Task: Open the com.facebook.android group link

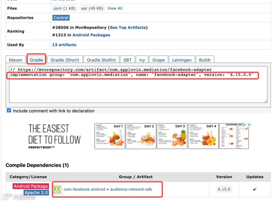Action: point(84,189)
